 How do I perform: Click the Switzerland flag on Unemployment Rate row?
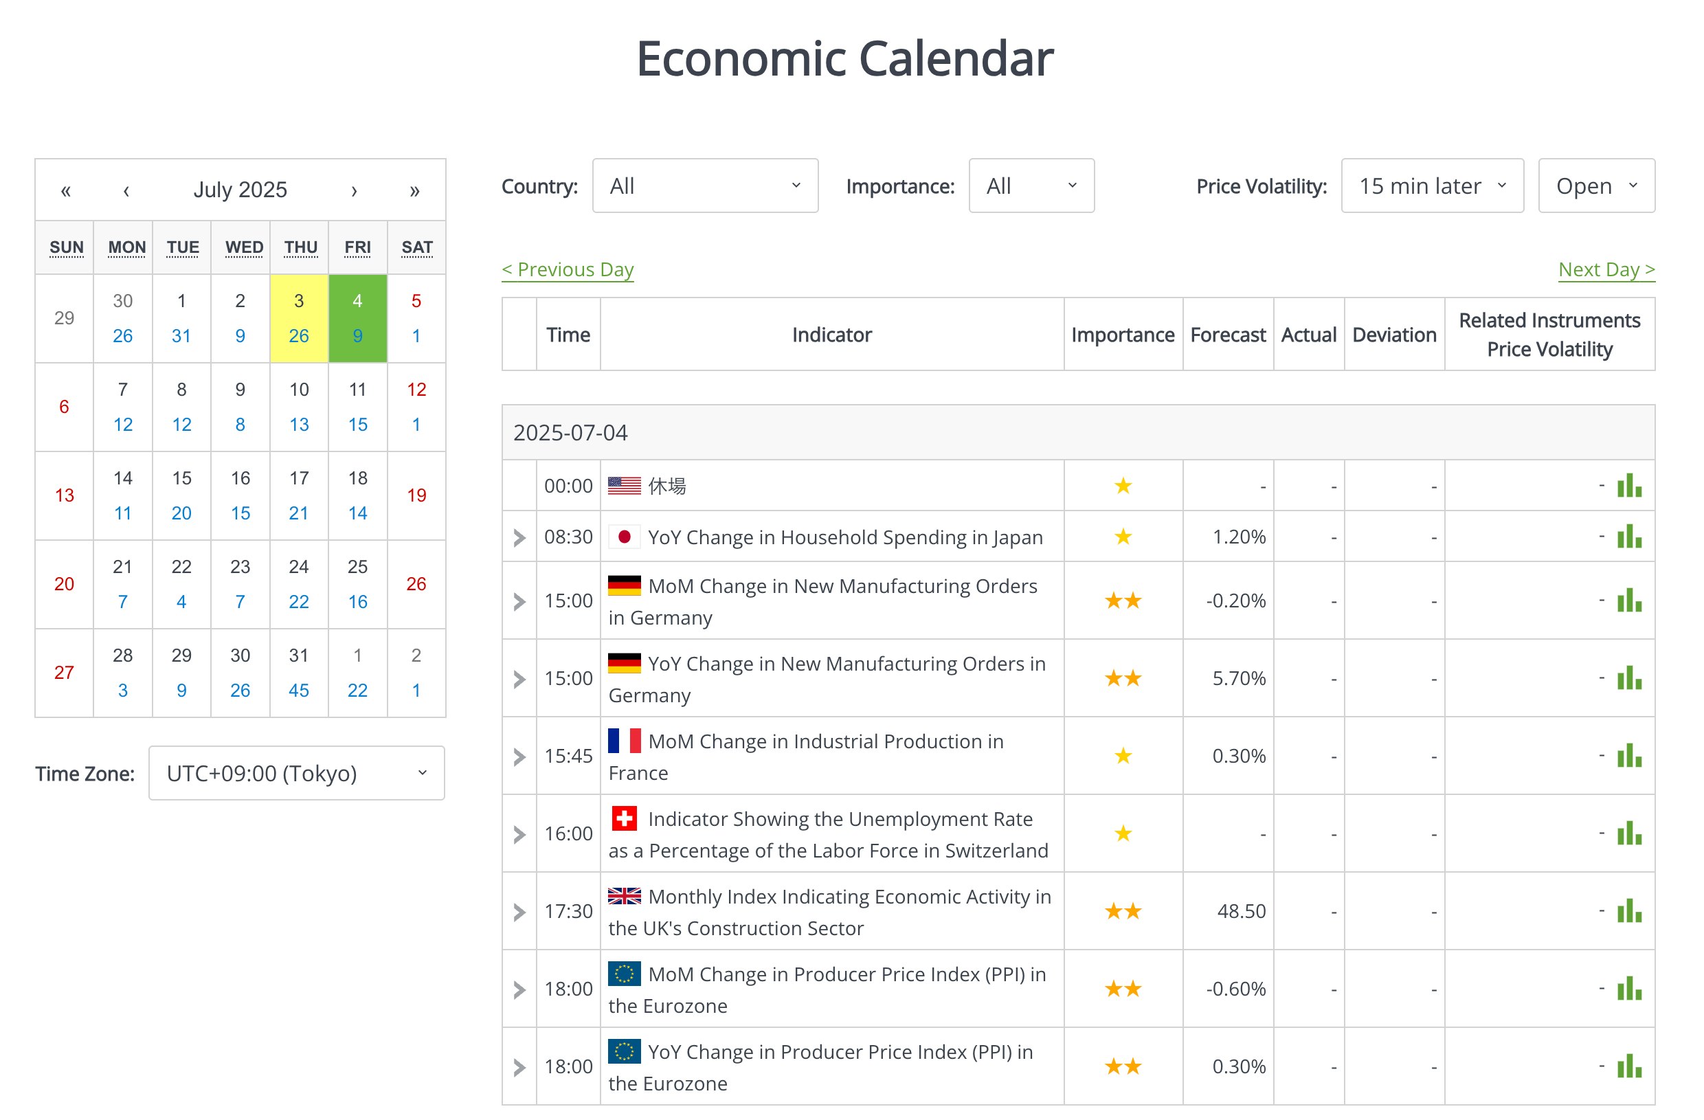pyautogui.click(x=625, y=818)
